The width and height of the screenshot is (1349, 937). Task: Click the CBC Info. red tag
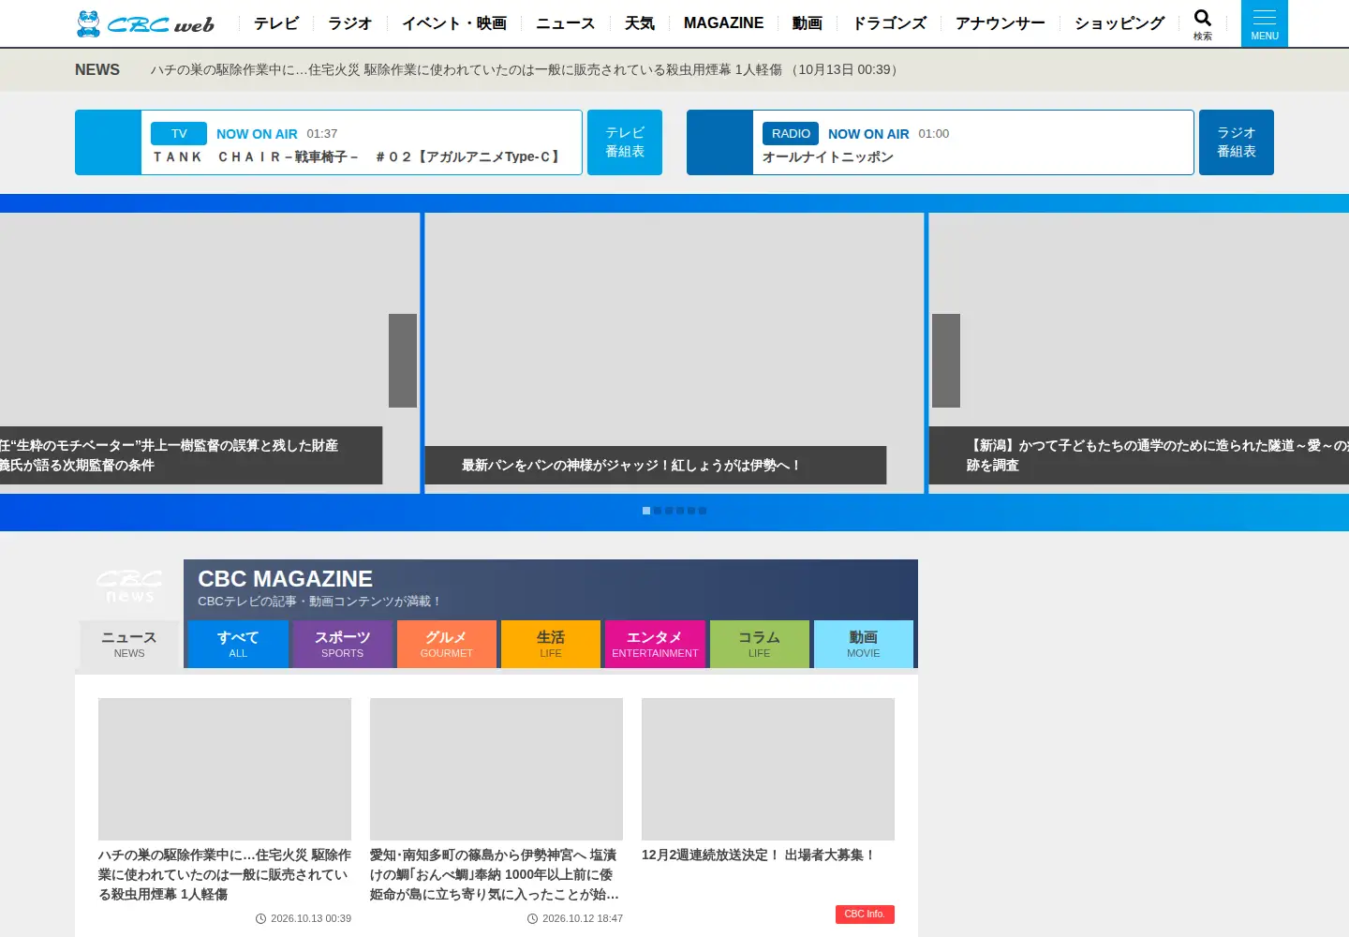(865, 915)
